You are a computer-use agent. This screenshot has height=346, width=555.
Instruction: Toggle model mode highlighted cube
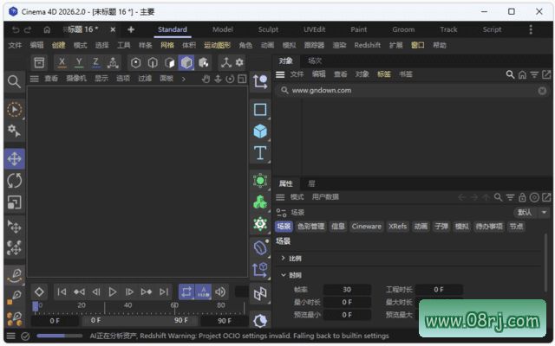[186, 63]
